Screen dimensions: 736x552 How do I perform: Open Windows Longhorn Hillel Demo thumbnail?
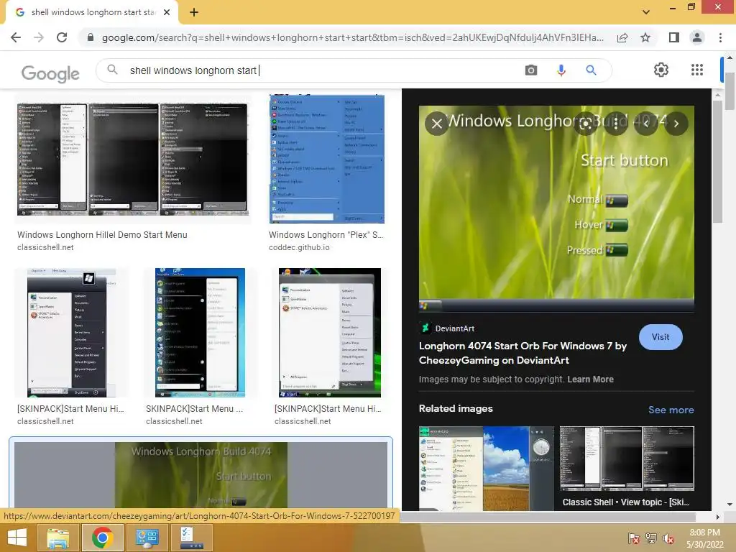click(133, 160)
